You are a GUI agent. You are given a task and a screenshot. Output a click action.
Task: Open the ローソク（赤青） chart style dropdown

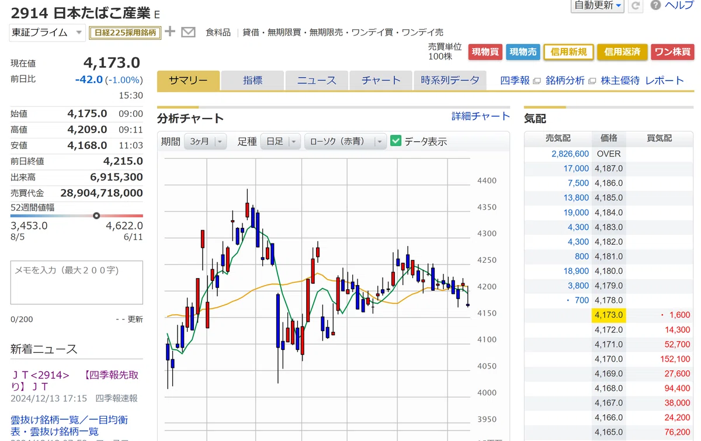[345, 141]
